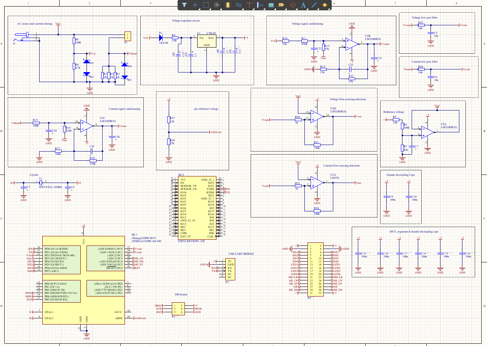The height and width of the screenshot is (346, 487).
Task: Pick the Place Power Port tool
Action: pos(249,5)
